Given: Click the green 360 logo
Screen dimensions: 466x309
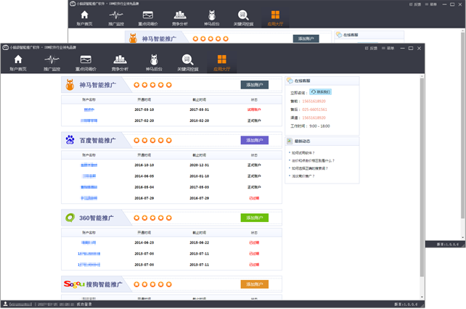Looking at the screenshot, I should click(x=70, y=218).
